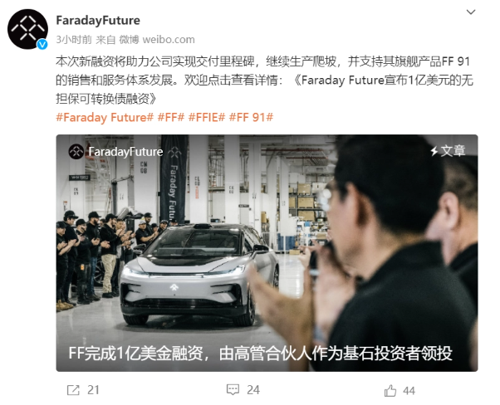Click the repost share icon

point(73,390)
